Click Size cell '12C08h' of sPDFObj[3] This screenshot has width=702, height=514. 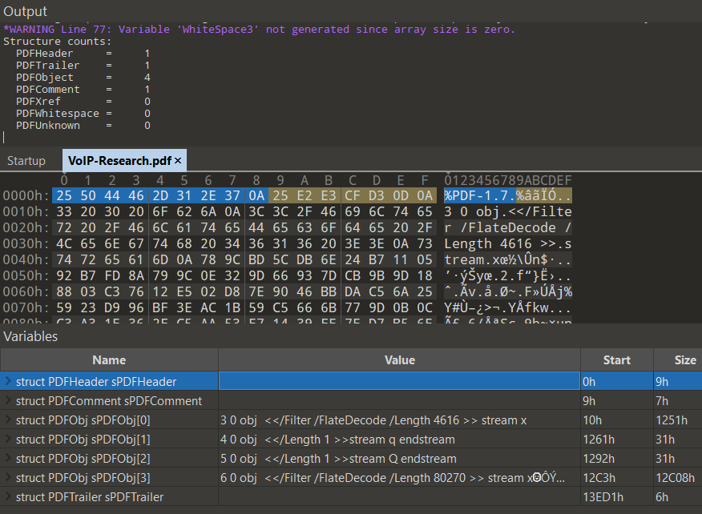click(675, 478)
